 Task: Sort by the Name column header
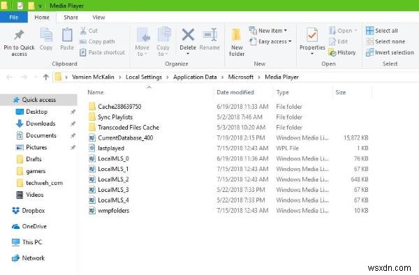coord(96,92)
